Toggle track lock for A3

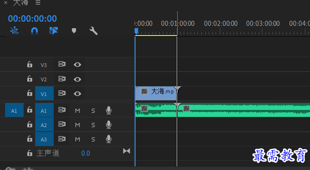click(30, 139)
